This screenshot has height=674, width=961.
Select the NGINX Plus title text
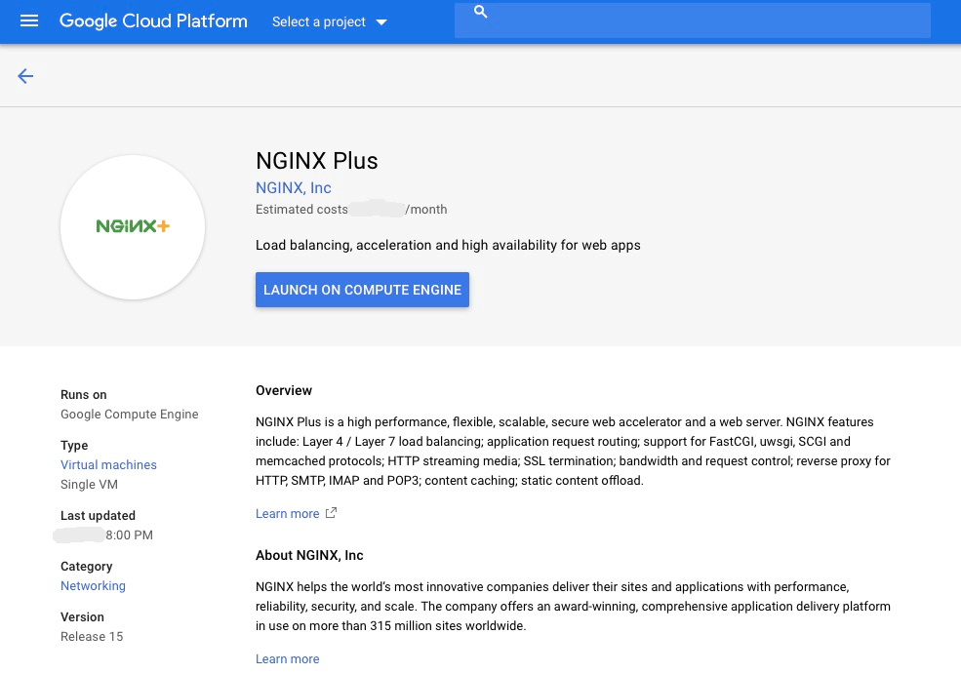pyautogui.click(x=316, y=161)
